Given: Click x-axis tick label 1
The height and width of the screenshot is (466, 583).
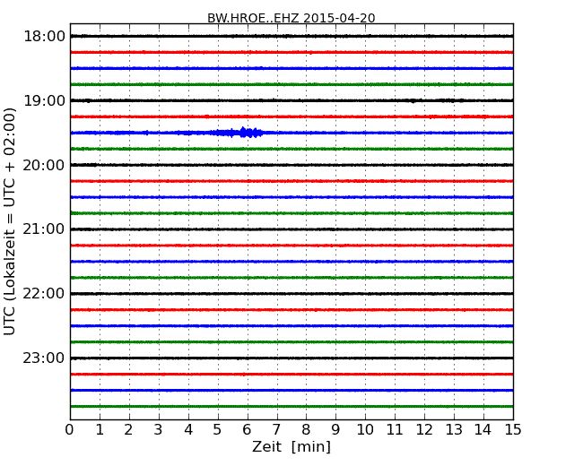Looking at the screenshot, I should tap(100, 430).
